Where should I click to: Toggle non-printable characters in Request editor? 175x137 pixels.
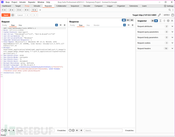pos(61,25)
